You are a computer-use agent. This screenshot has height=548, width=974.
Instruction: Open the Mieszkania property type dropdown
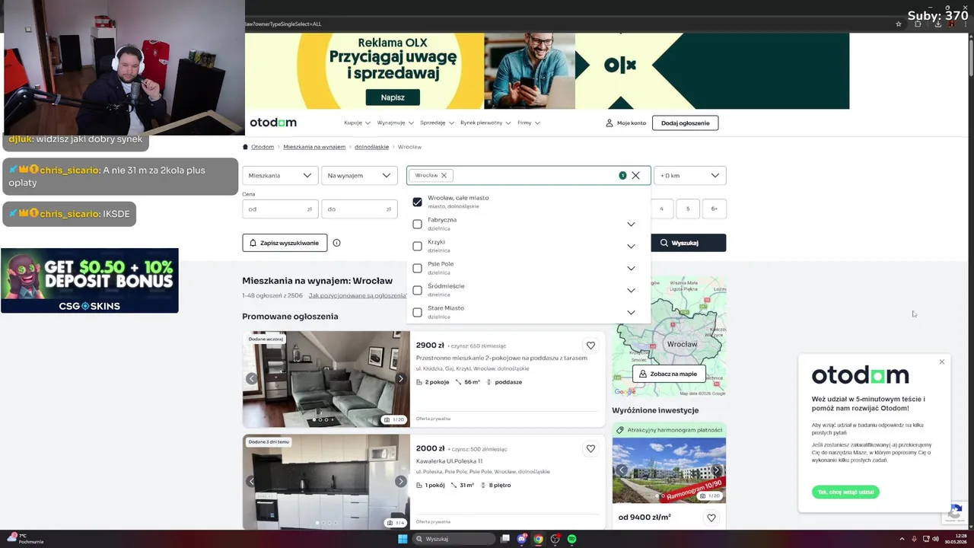(x=280, y=175)
